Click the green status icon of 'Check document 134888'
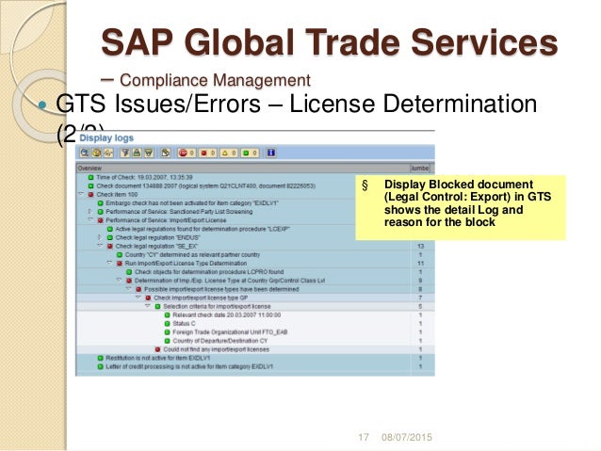The image size is (601, 451). click(x=90, y=185)
